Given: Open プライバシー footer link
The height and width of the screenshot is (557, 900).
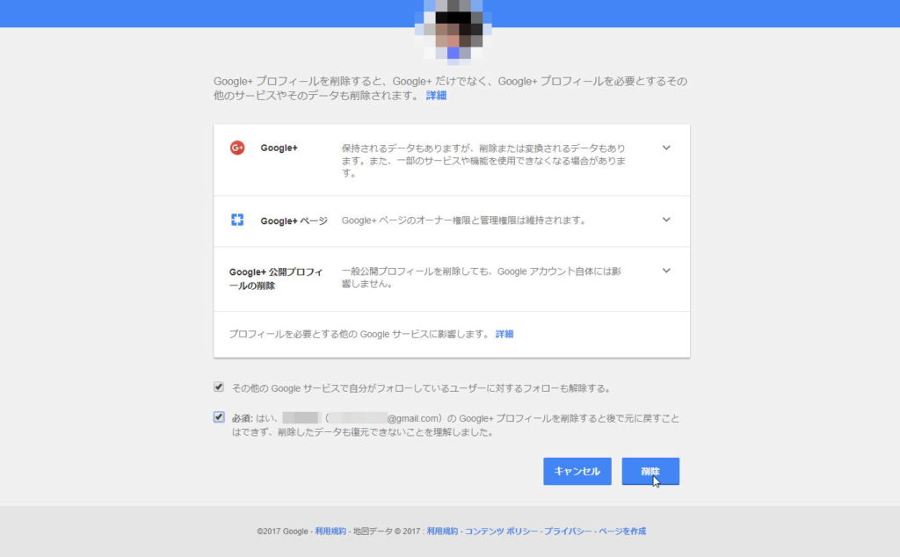Looking at the screenshot, I should (568, 532).
